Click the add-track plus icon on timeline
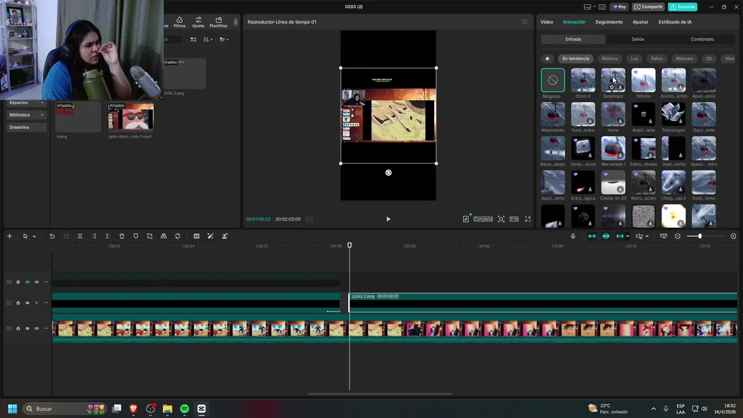 pos(9,236)
